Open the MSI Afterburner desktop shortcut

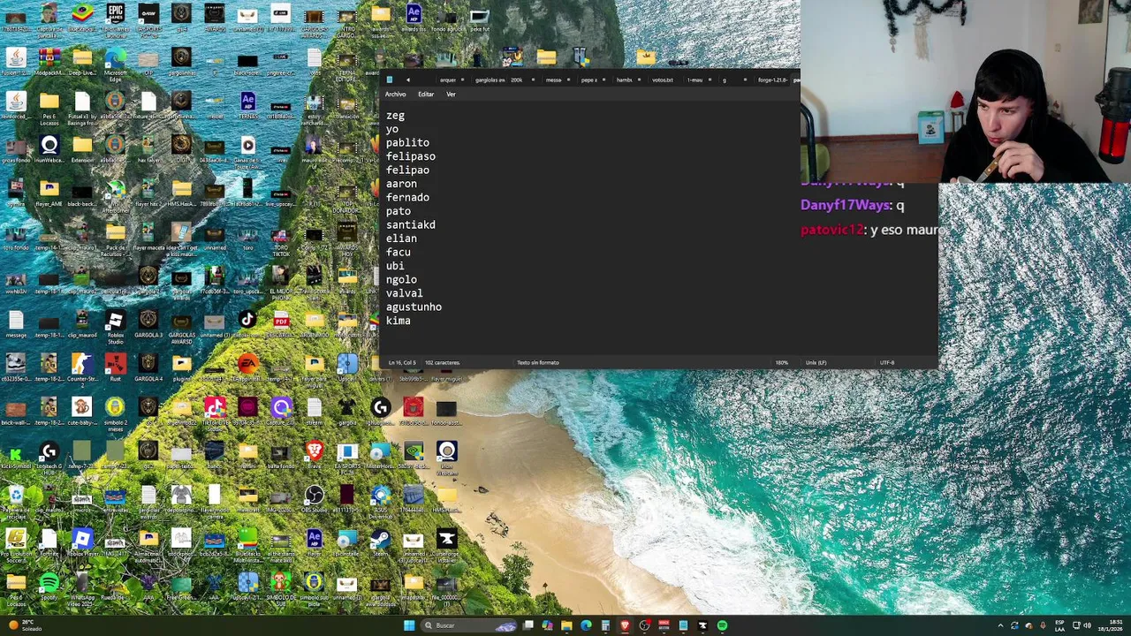click(x=115, y=193)
